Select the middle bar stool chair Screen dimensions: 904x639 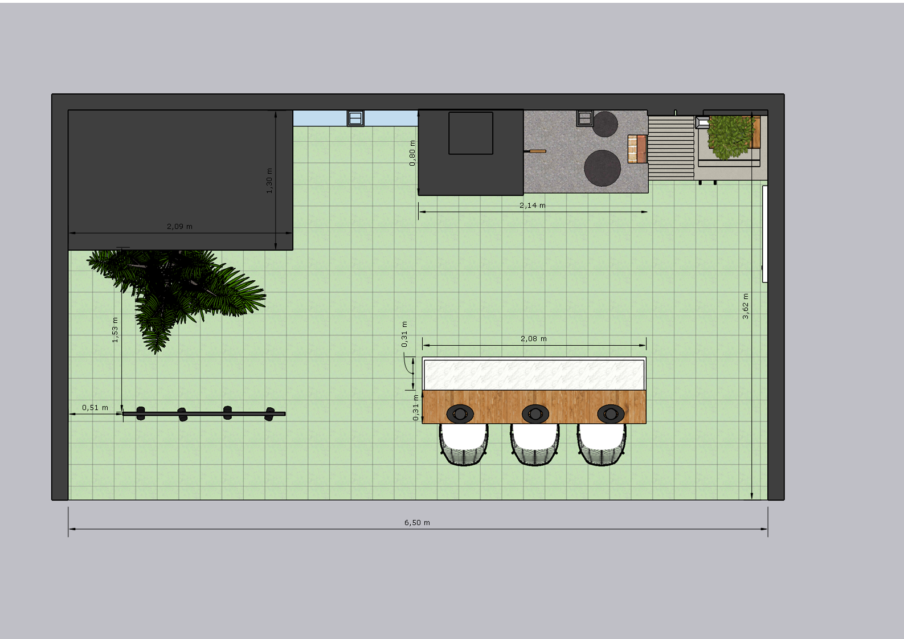coord(535,445)
